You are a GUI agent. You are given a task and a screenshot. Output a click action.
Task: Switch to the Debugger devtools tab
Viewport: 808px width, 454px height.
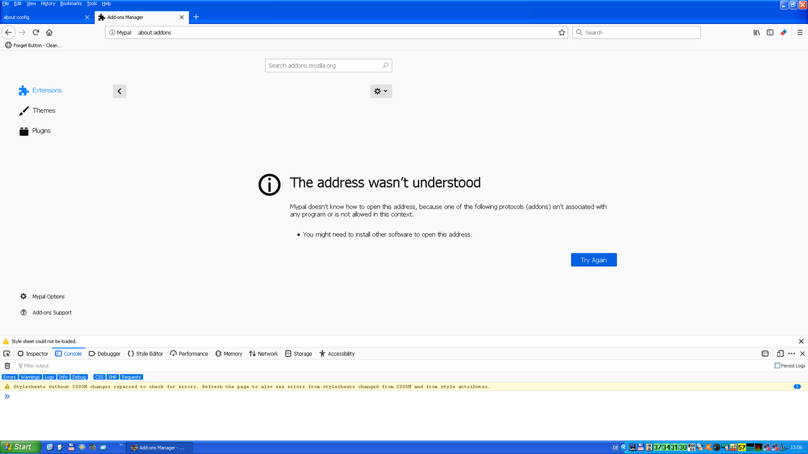coord(105,354)
